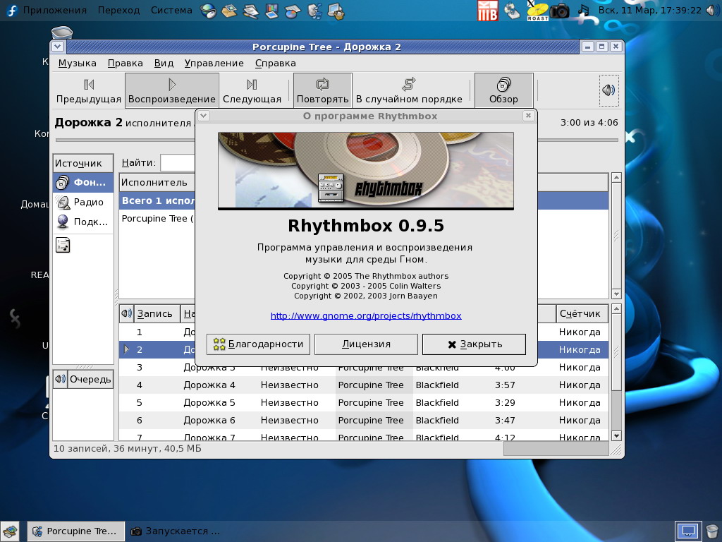The image size is (722, 542).
Task: Click the computer with basket panel icon
Action: [336, 11]
